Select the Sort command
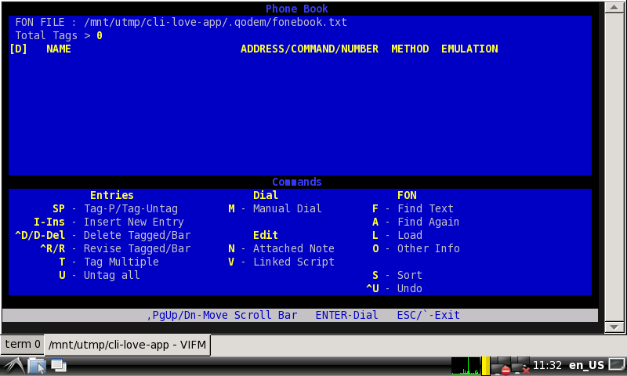The height and width of the screenshot is (376, 627). [397, 275]
